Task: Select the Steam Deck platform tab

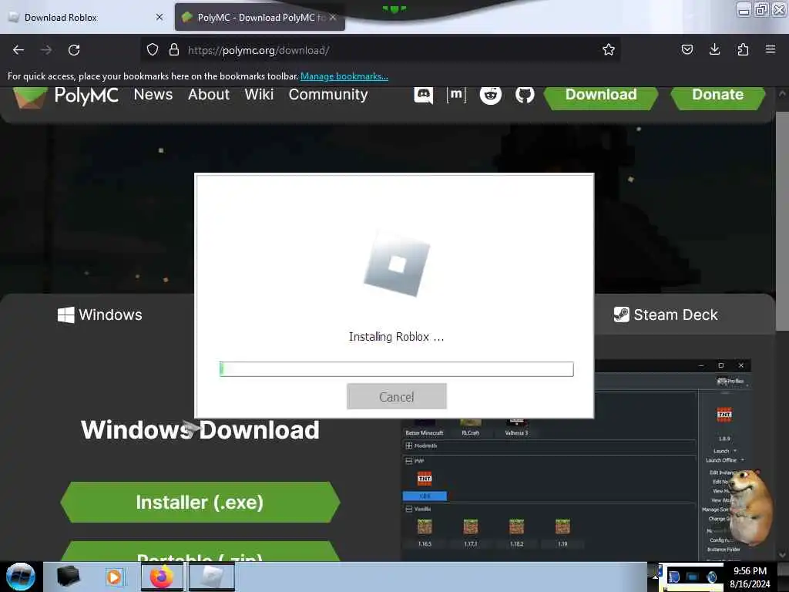Action: 665,314
